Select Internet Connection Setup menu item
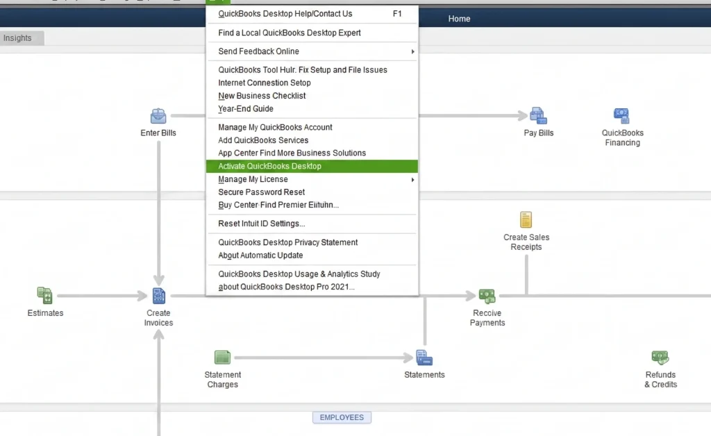This screenshot has height=436, width=711. [312, 83]
